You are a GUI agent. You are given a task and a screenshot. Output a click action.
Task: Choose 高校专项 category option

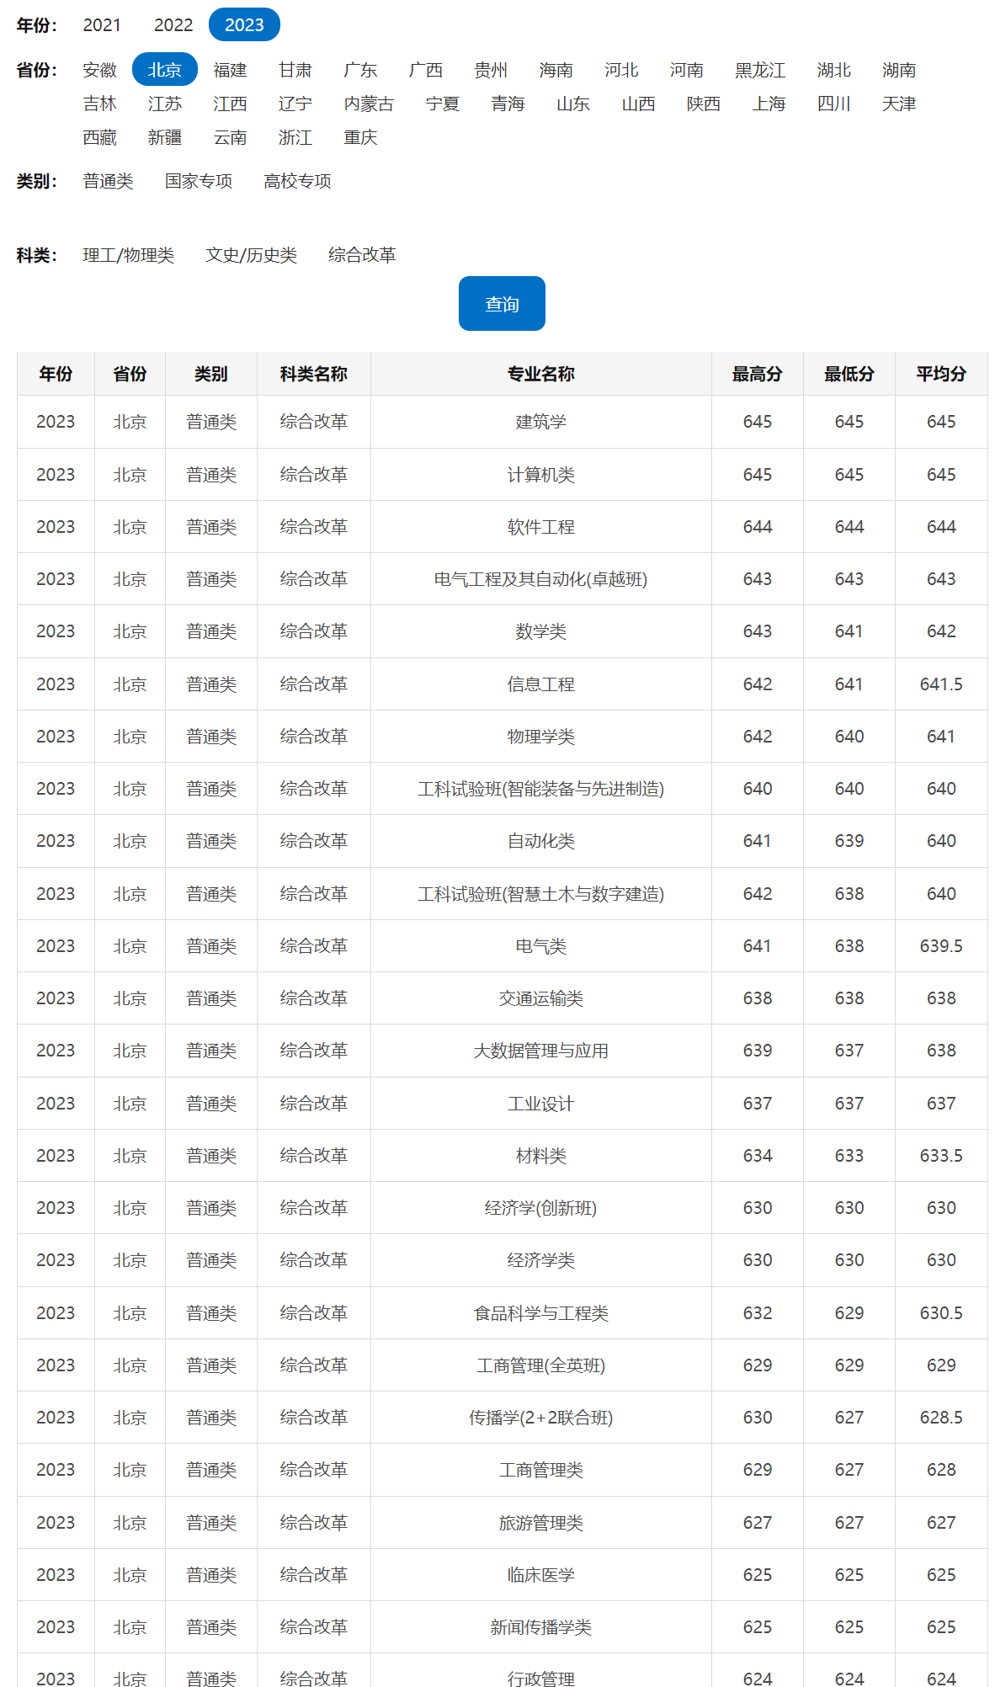coord(297,181)
